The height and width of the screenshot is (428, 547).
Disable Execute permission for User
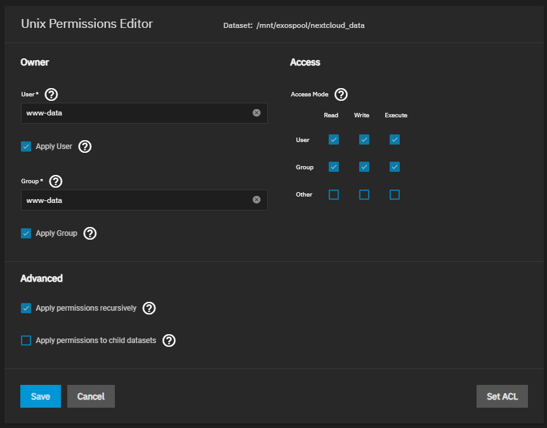click(395, 139)
